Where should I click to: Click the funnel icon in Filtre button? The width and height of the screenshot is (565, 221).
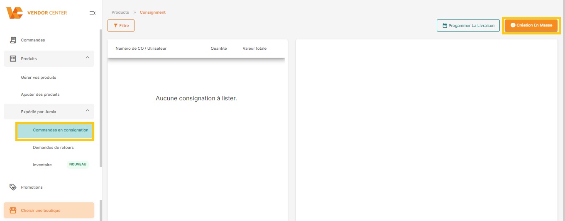pos(116,26)
